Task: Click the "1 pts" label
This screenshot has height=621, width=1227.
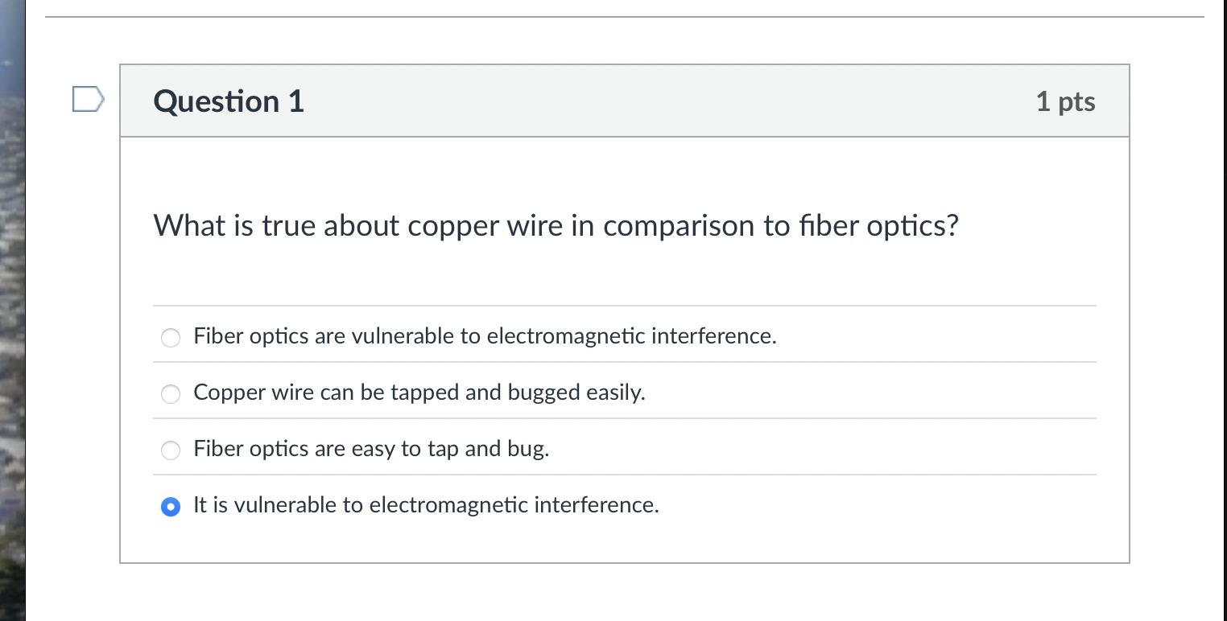Action: tap(1066, 101)
